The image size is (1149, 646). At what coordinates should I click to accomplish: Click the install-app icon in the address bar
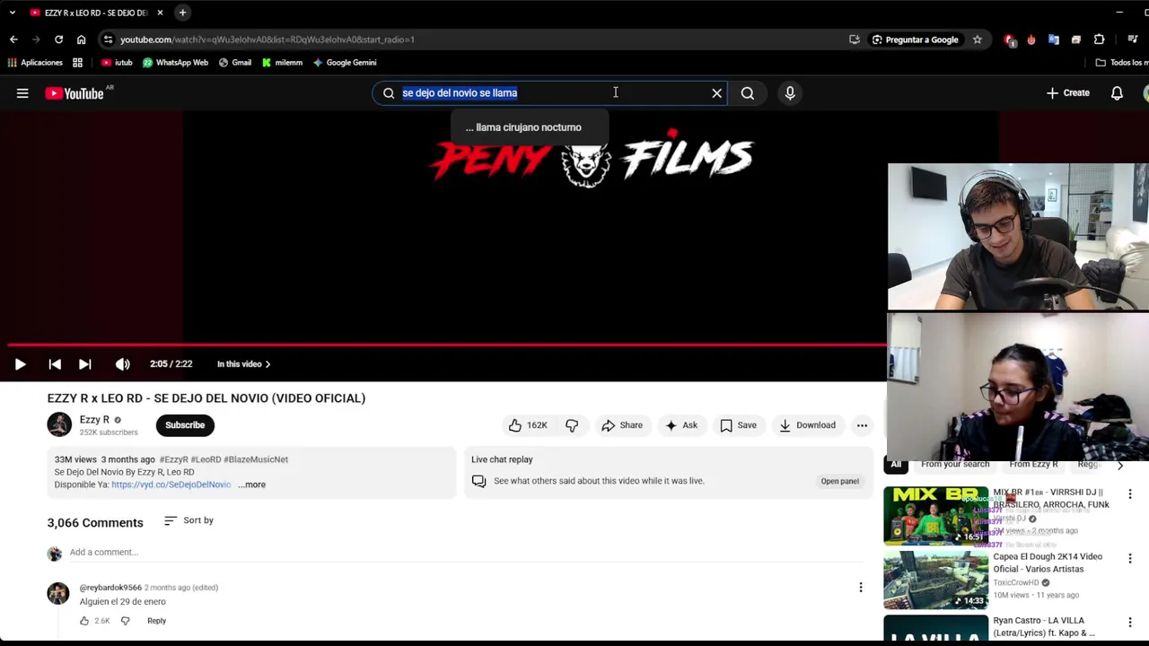(855, 39)
